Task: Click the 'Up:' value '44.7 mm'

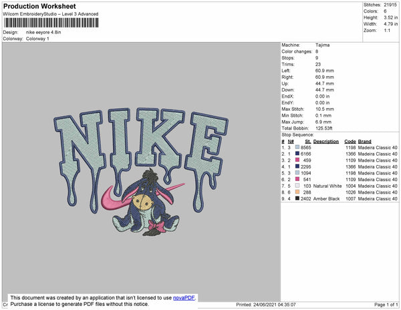Action: (x=325, y=84)
